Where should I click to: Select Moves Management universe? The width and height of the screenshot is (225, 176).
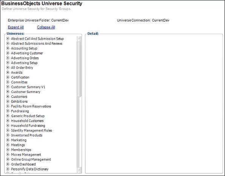tap(26, 154)
